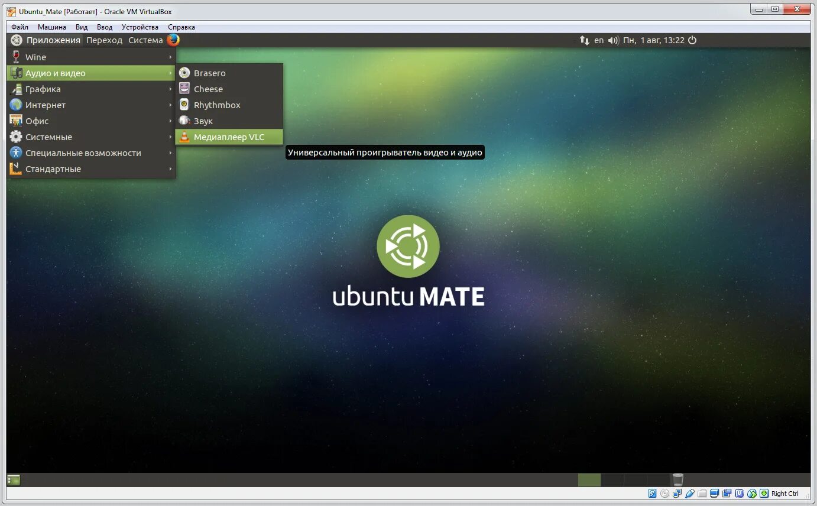817x506 pixels.
Task: Select the highlighted Аудио и видео category
Action: click(92, 73)
